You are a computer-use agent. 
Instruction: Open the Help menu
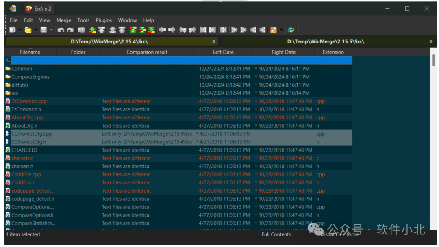pyautogui.click(x=149, y=20)
